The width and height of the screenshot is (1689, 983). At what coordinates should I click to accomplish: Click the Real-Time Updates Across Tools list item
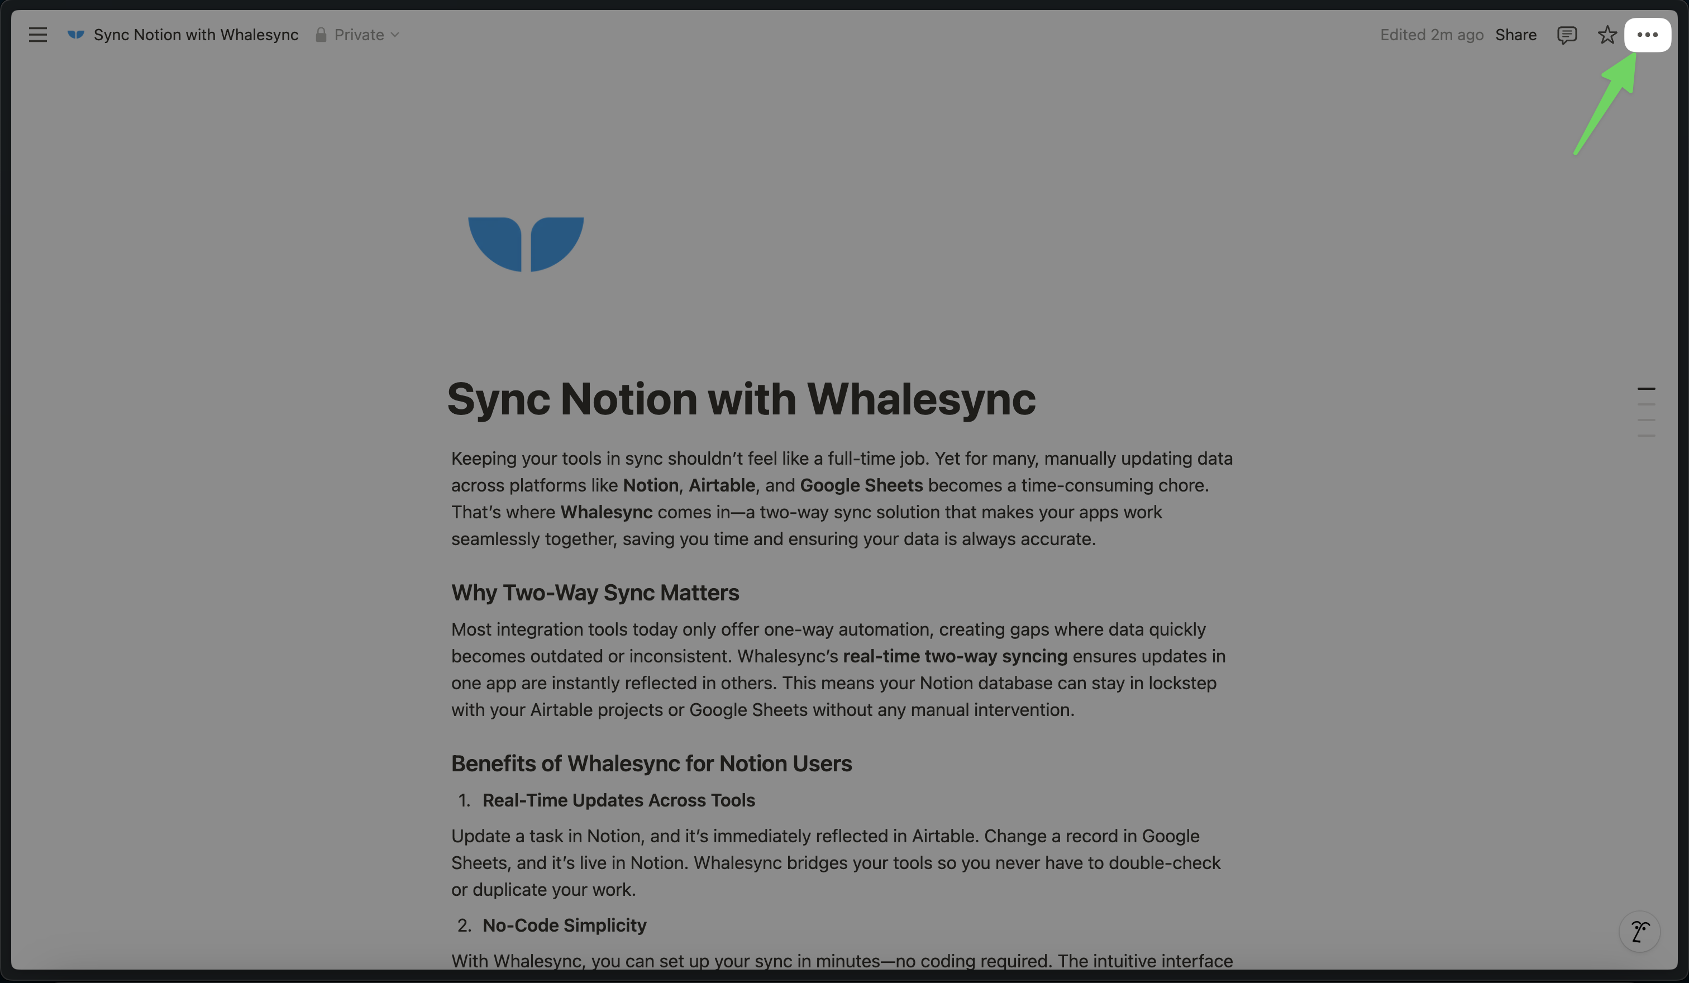tap(618, 800)
